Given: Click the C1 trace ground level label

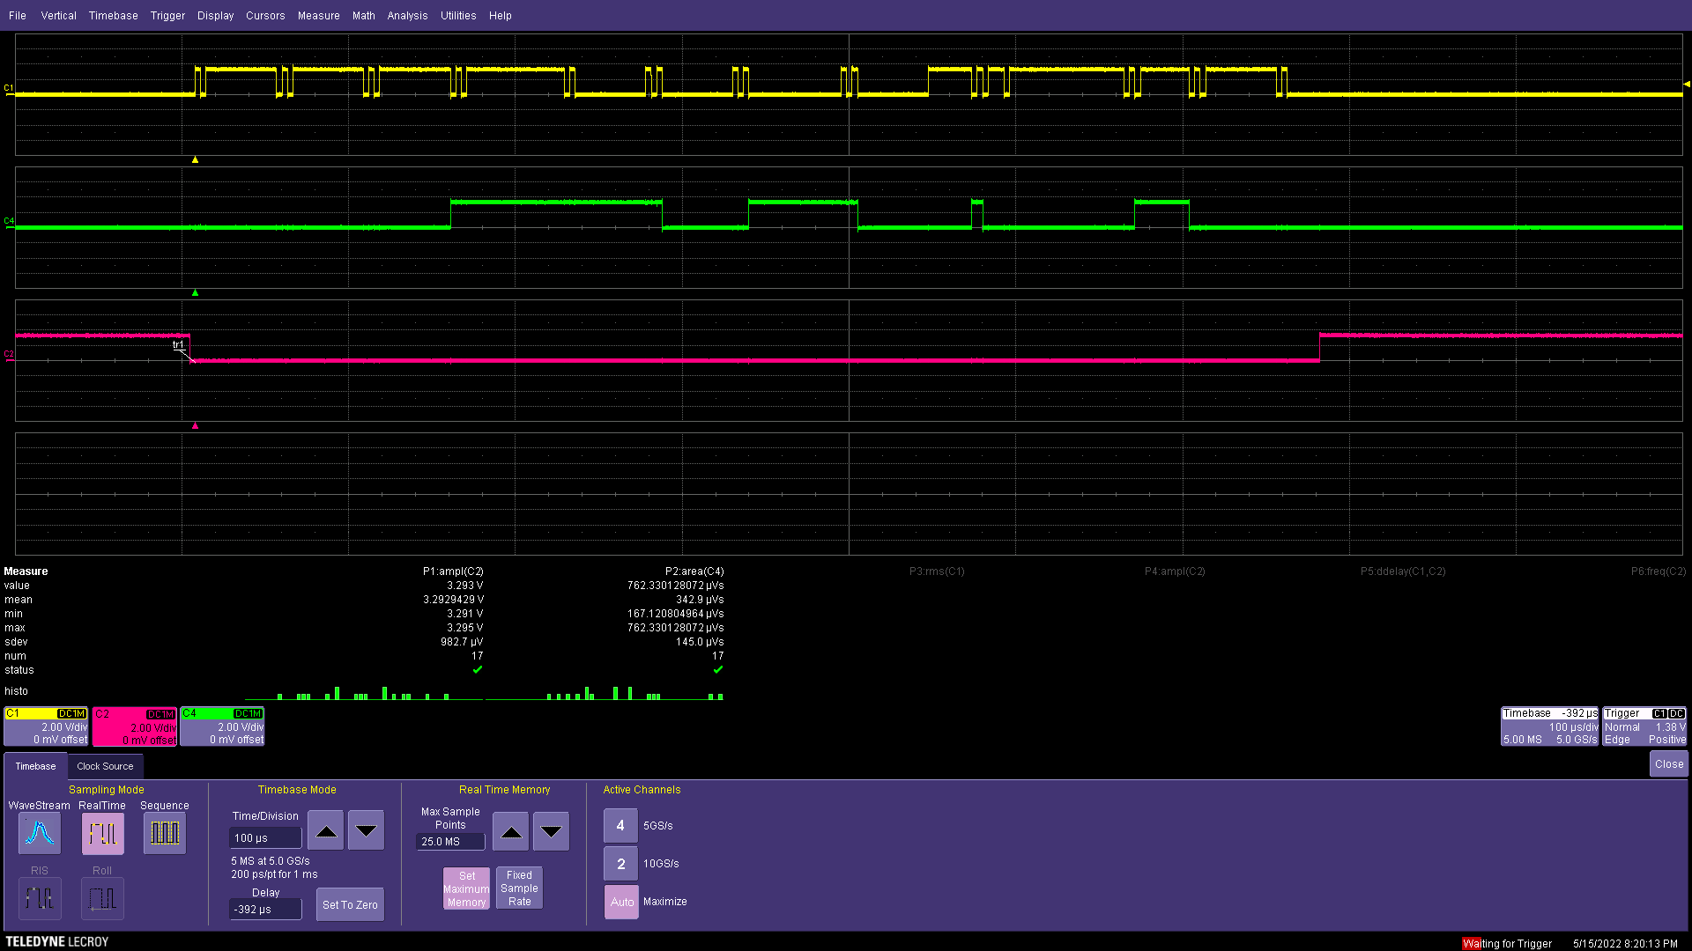Looking at the screenshot, I should pos(9,89).
